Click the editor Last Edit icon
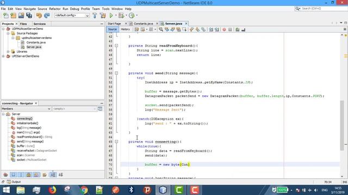348x195 pixels. [x=136, y=29]
